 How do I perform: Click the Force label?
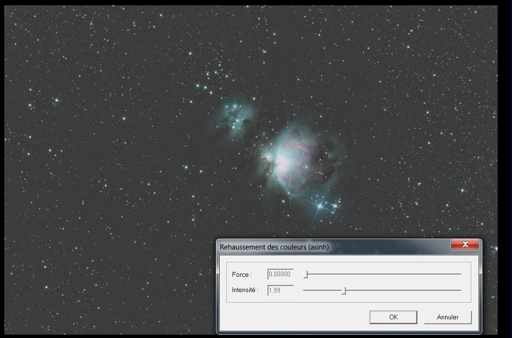[x=241, y=274]
